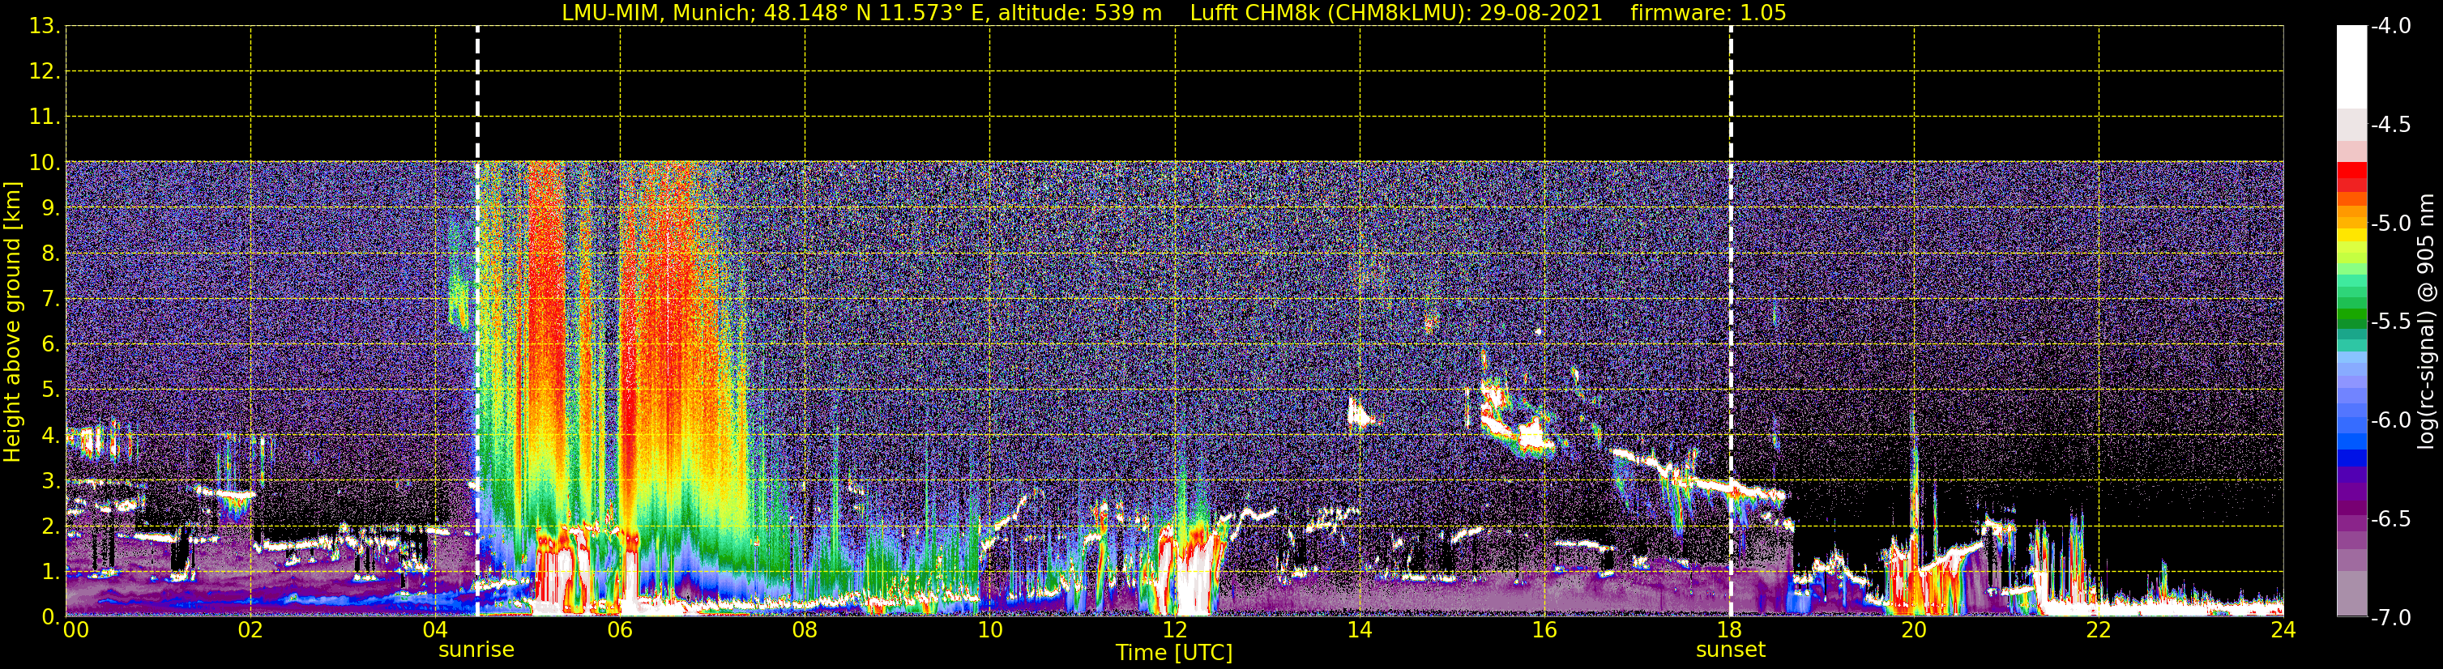
Task: Click the height axis tick label '11.'
Action: point(44,117)
